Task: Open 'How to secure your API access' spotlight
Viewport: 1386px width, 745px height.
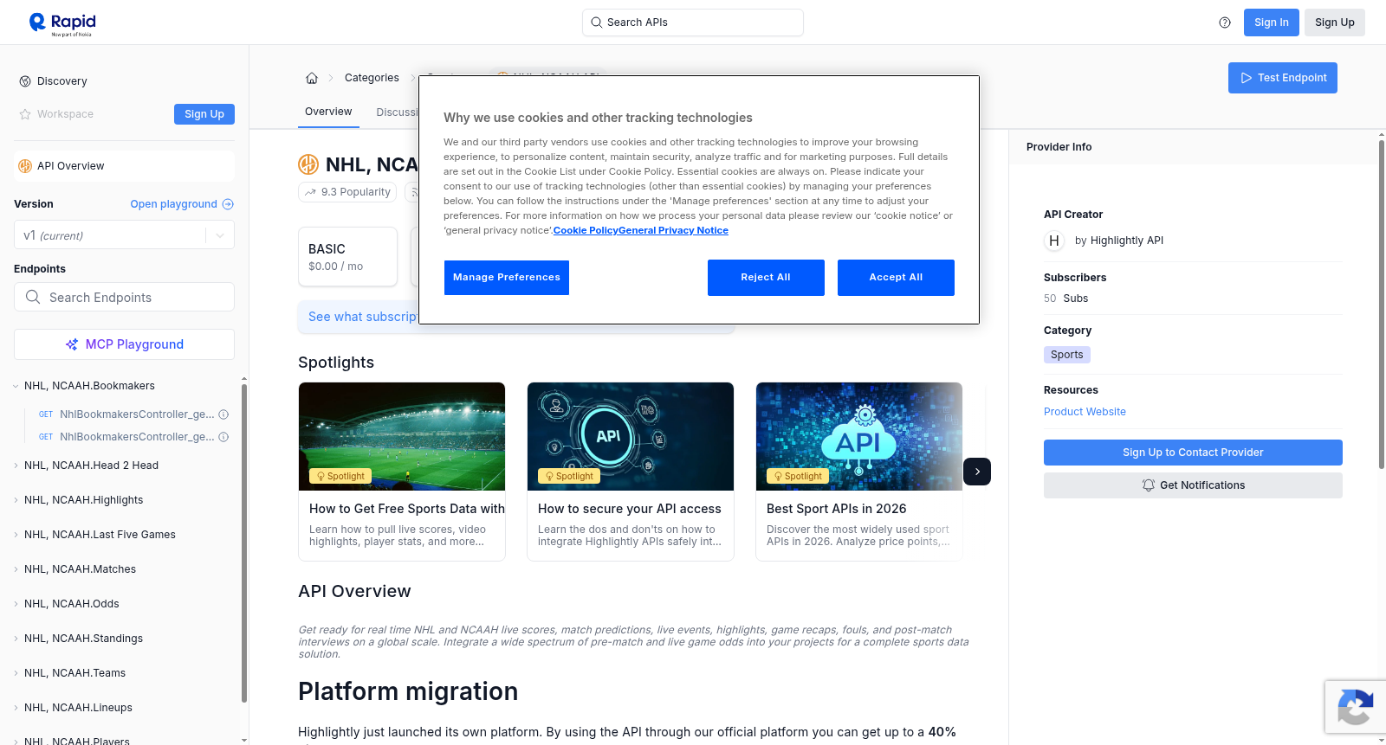Action: pos(631,472)
